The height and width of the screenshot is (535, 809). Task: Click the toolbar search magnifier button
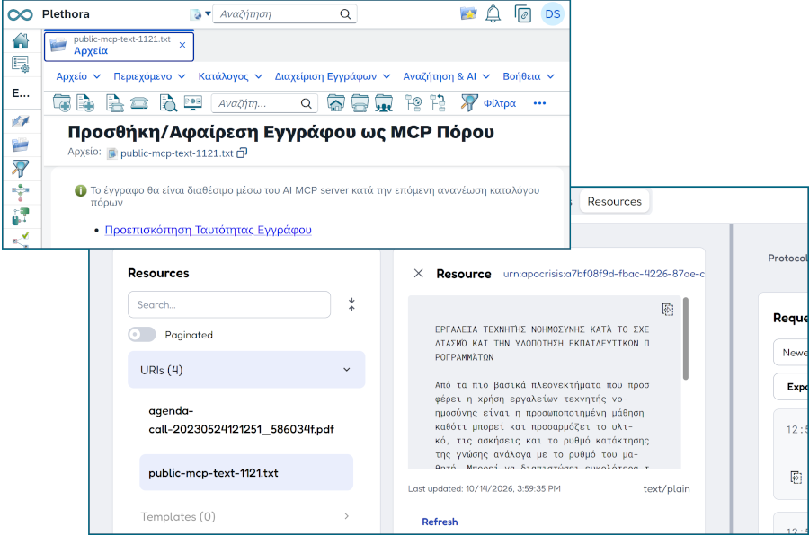click(x=307, y=103)
